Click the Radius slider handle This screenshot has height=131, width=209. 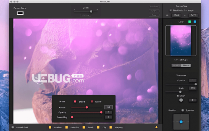point(87,107)
